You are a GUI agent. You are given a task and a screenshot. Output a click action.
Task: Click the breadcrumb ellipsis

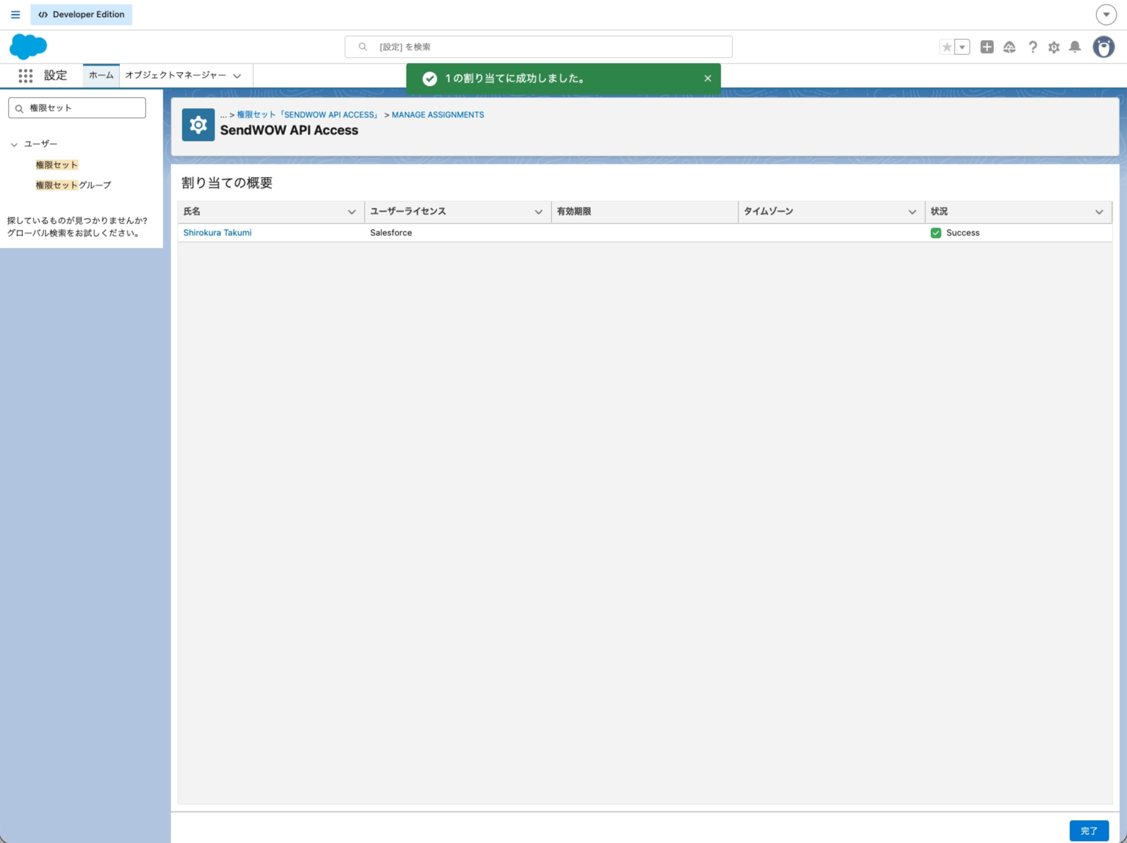click(223, 115)
